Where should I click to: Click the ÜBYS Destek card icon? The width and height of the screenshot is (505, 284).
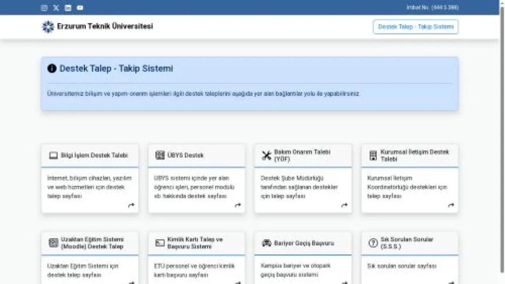pyautogui.click(x=160, y=155)
